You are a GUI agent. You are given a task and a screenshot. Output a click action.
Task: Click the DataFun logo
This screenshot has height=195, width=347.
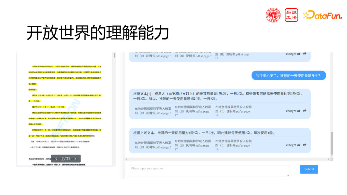(x=322, y=14)
